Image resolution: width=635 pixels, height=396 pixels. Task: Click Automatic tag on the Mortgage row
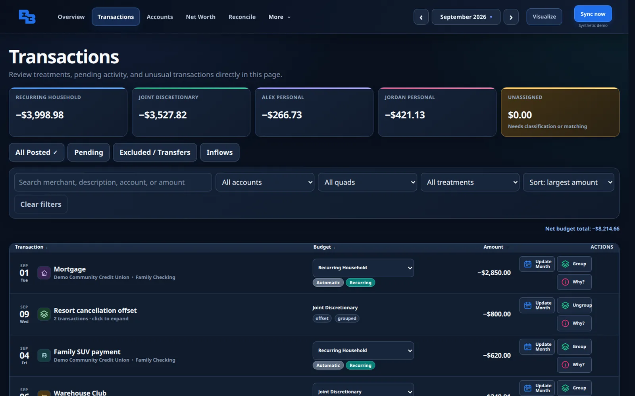[328, 283]
